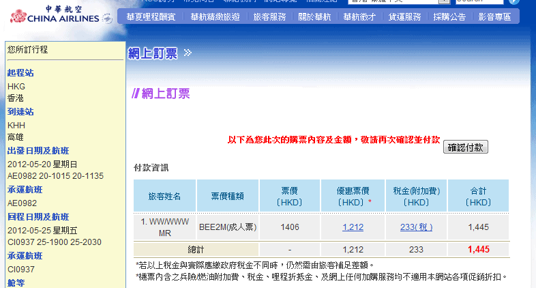
Task: Open the 影音專區 menu
Action: click(494, 17)
